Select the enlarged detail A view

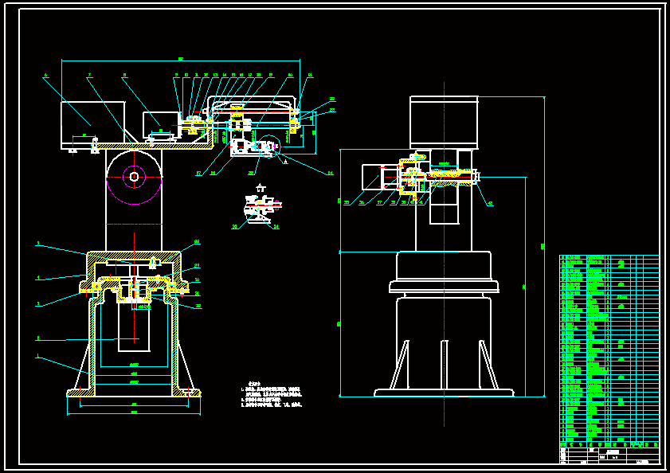(x=261, y=209)
